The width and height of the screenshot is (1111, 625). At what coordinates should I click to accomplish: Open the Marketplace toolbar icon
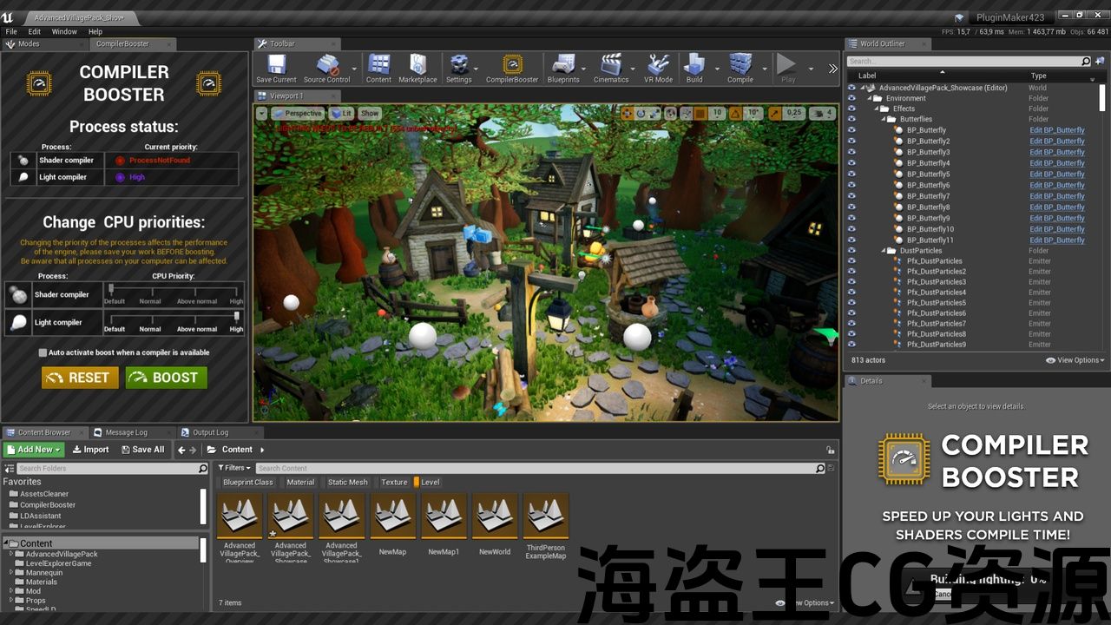(417, 66)
